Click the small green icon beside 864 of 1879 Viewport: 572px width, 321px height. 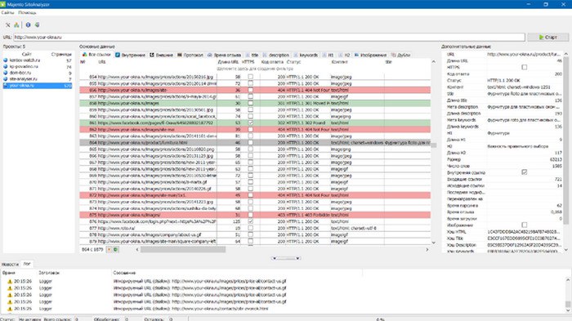pos(116,249)
